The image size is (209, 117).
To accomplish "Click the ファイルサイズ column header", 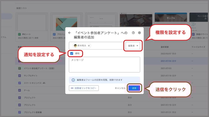I will [x=198, y=47].
